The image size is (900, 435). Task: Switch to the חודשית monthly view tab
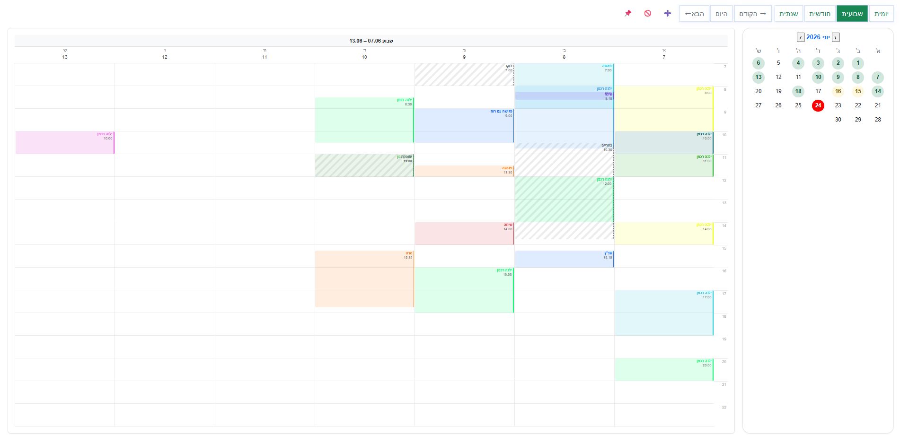820,14
